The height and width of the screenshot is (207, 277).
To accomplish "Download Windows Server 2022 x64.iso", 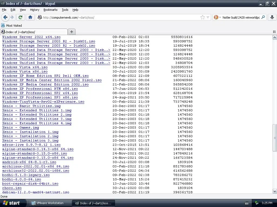I will tap(31, 37).
